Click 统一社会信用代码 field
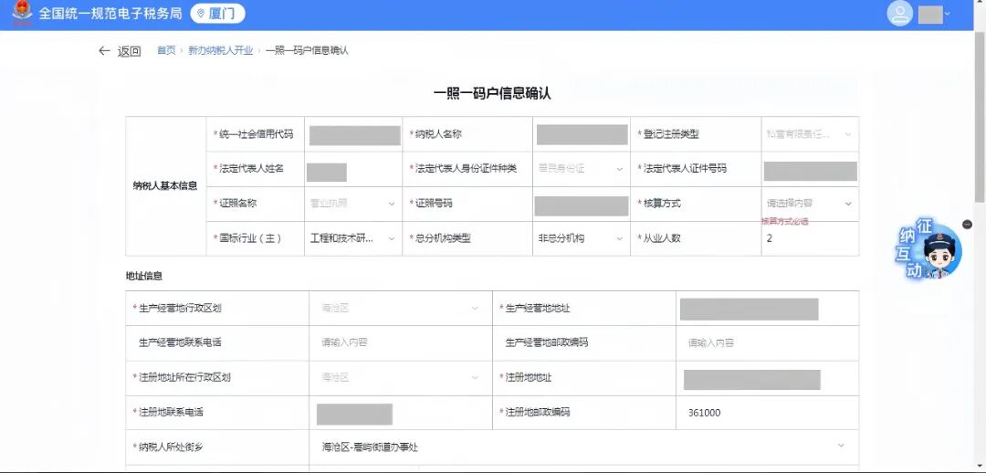This screenshot has height=473, width=986. (354, 135)
